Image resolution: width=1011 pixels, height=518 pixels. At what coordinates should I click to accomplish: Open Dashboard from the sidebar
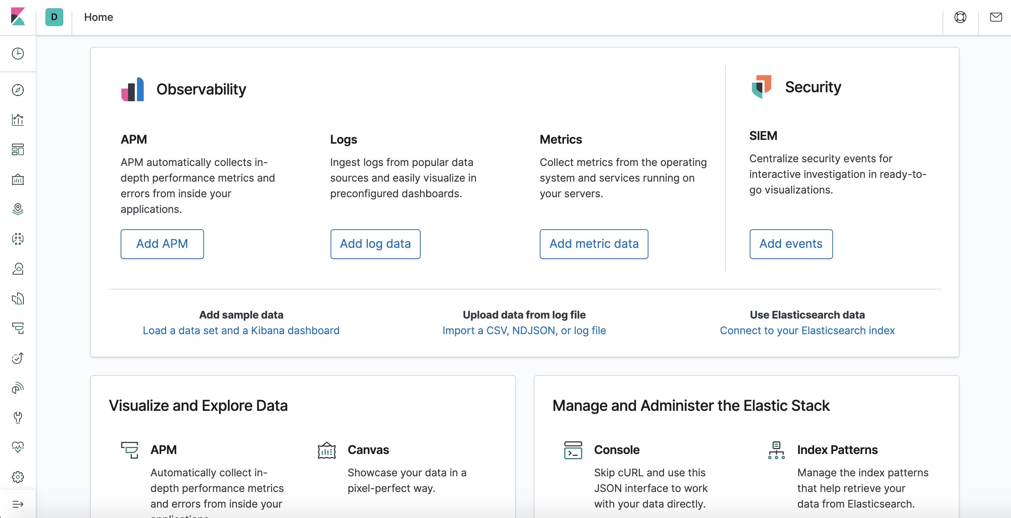coord(17,150)
